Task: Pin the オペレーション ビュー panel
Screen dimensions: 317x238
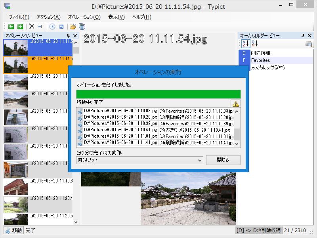Action: (68, 36)
